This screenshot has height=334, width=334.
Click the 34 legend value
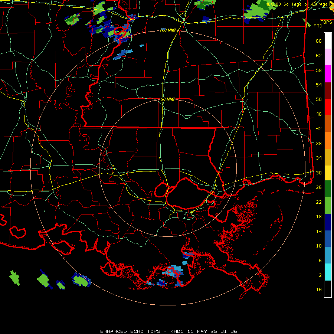click(x=319, y=158)
